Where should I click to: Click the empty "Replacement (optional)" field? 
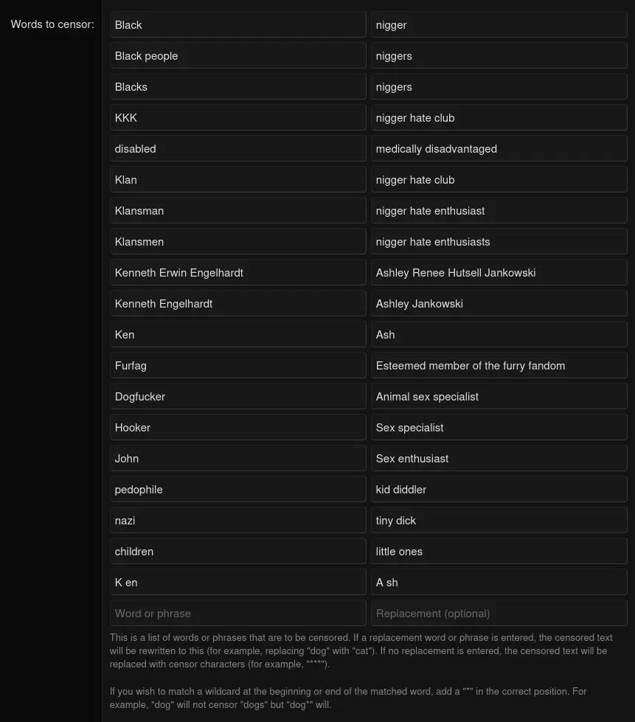click(499, 613)
